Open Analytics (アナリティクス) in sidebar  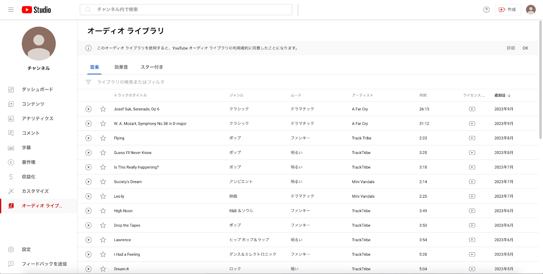38,118
